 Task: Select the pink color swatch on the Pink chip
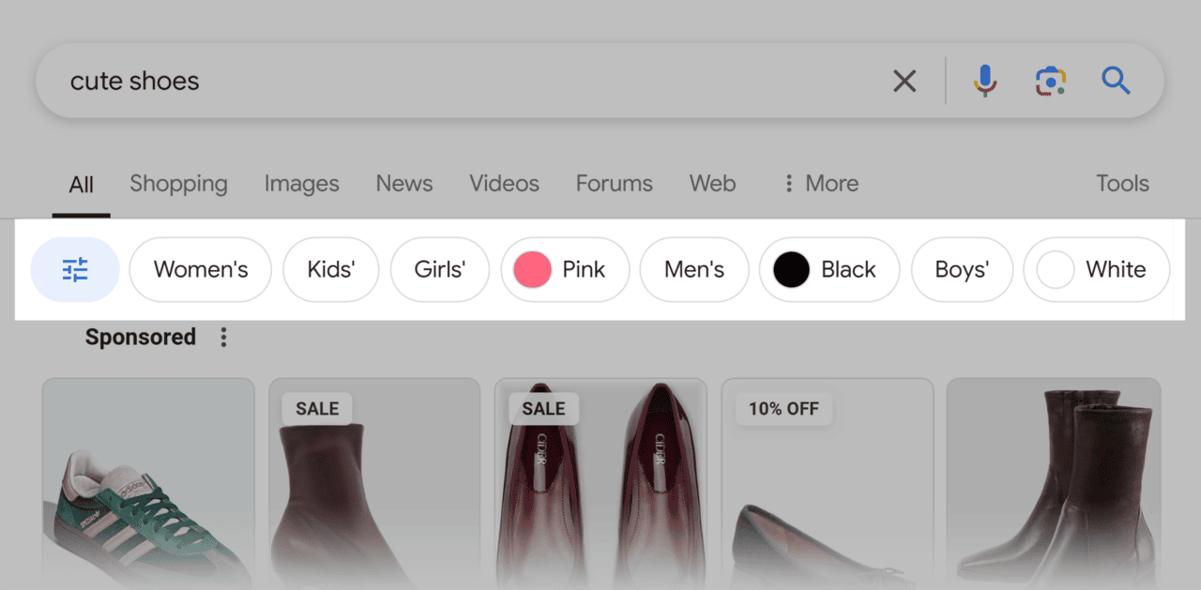pyautogui.click(x=530, y=269)
